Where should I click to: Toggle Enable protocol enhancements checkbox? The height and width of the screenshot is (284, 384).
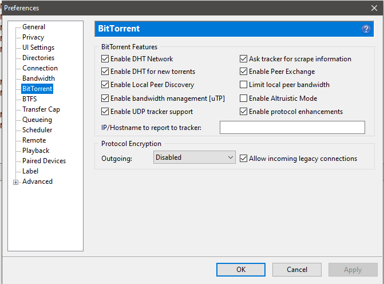pos(243,112)
